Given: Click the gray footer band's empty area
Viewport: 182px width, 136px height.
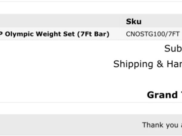Looking at the screenshot, I should click(70, 125).
